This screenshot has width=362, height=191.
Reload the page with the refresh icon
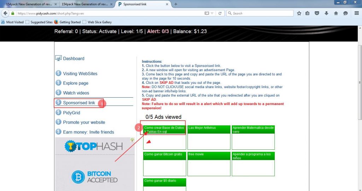pos(220,13)
